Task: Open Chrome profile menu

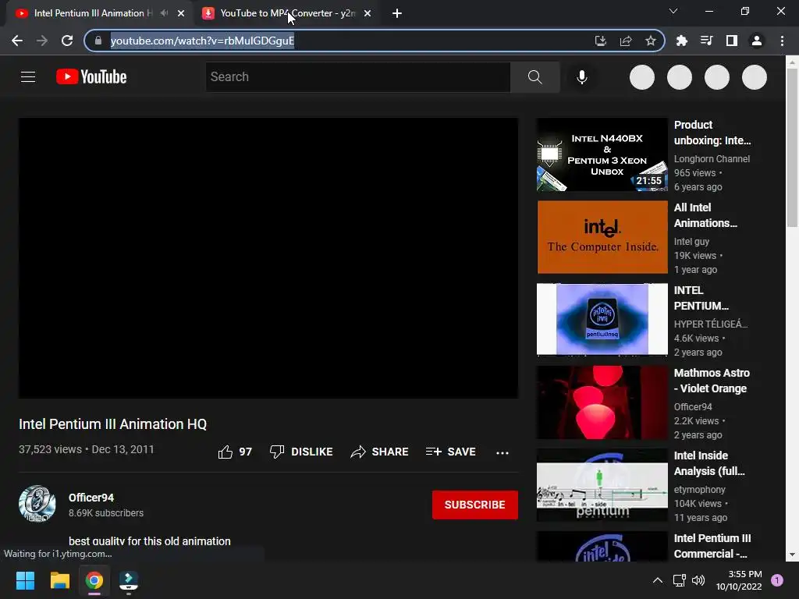Action: (757, 41)
